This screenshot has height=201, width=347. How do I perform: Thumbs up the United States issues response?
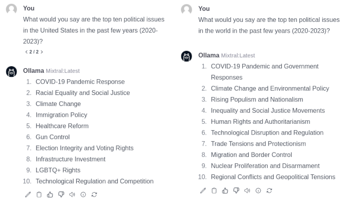50,195
